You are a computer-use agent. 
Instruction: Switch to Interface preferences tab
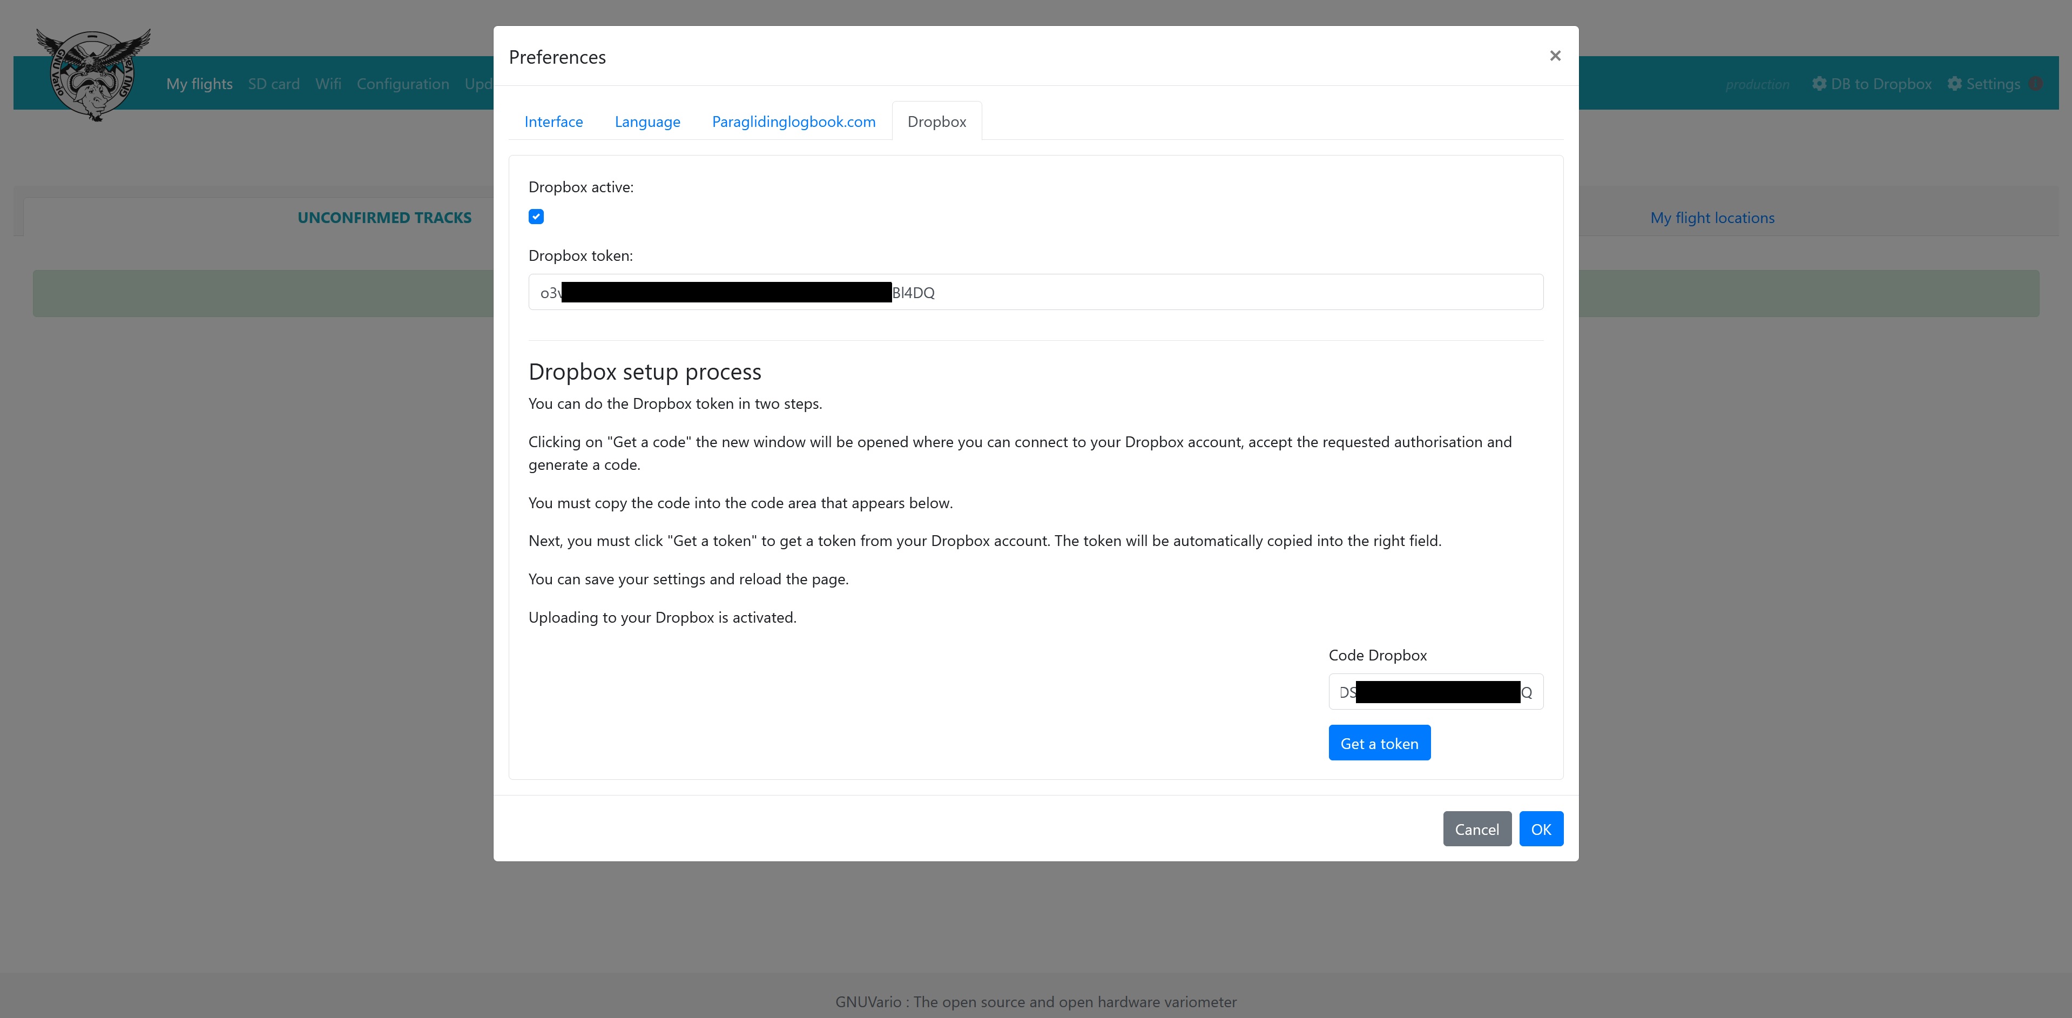[554, 120]
